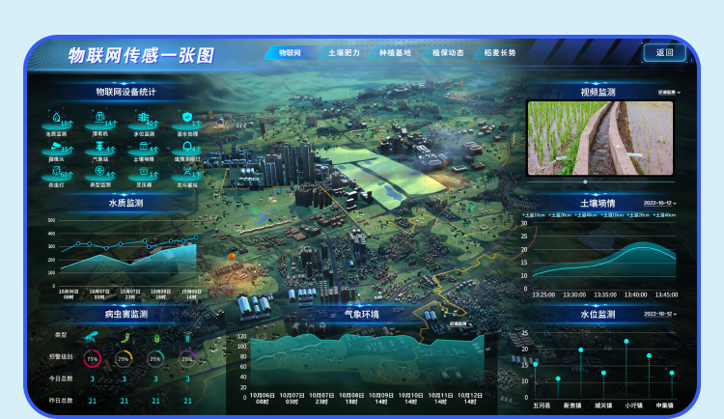The image size is (724, 419).
Task: Open the 植保动态 tab
Action: (448, 53)
